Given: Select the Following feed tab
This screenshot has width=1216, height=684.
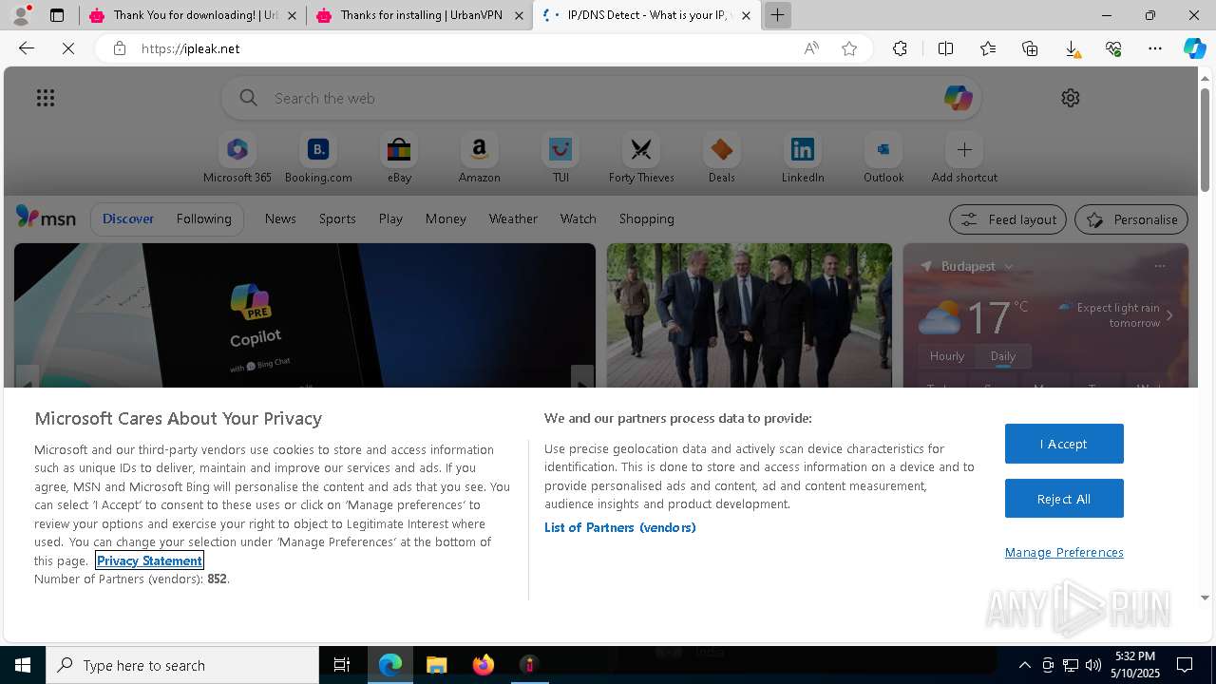Looking at the screenshot, I should coord(203,218).
